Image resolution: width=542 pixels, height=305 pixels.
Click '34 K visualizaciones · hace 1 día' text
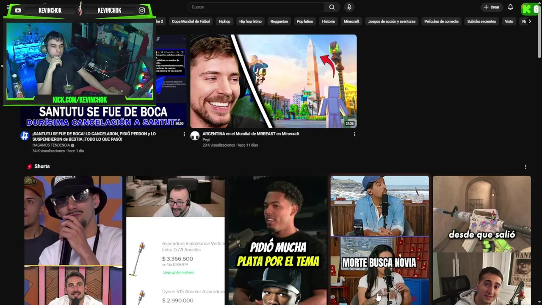(58, 151)
